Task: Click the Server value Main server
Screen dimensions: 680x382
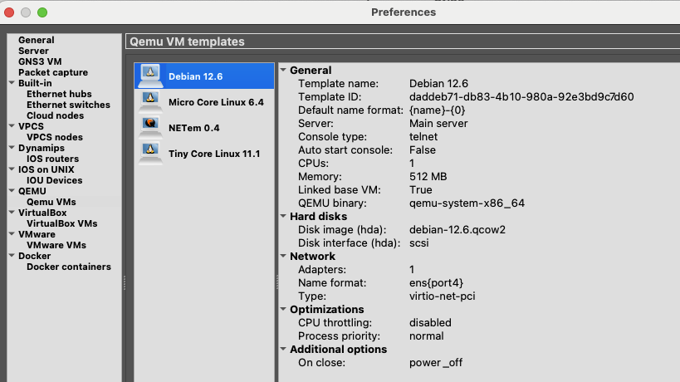Action: (438, 124)
